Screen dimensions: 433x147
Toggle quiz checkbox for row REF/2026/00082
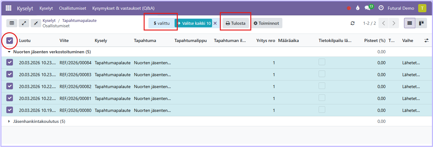322,86
